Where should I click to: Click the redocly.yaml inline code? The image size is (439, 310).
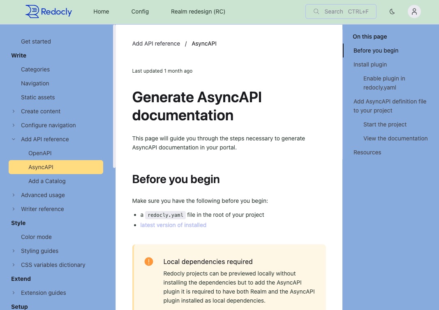pyautogui.click(x=165, y=215)
